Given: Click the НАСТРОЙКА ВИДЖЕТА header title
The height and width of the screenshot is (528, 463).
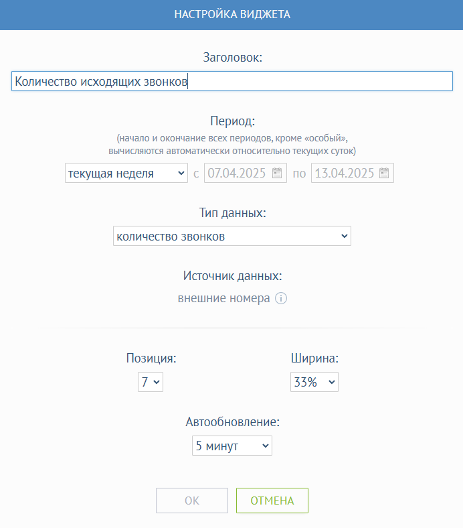Looking at the screenshot, I should [x=232, y=15].
